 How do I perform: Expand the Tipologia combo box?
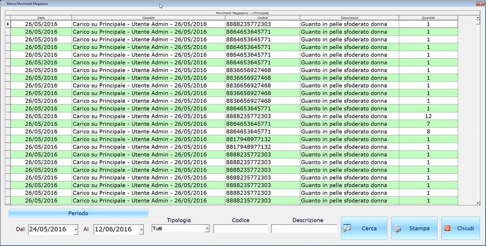[x=207, y=228]
